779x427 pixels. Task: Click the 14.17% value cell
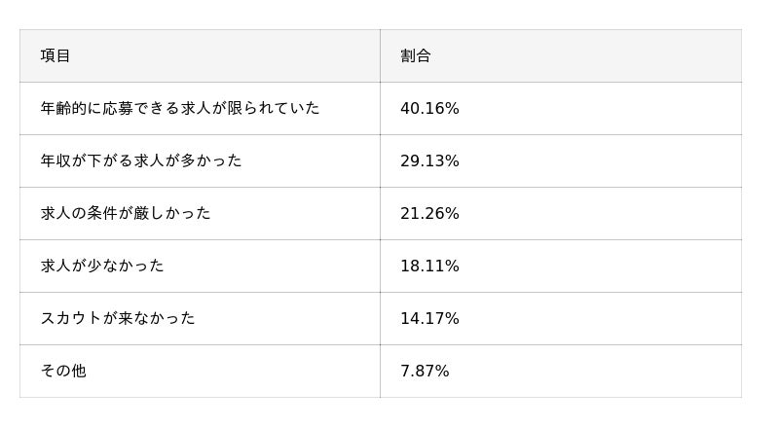429,319
